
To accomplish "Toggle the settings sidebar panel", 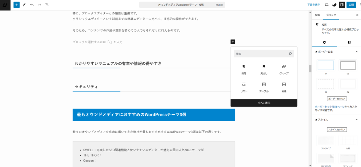I will click(x=342, y=5).
